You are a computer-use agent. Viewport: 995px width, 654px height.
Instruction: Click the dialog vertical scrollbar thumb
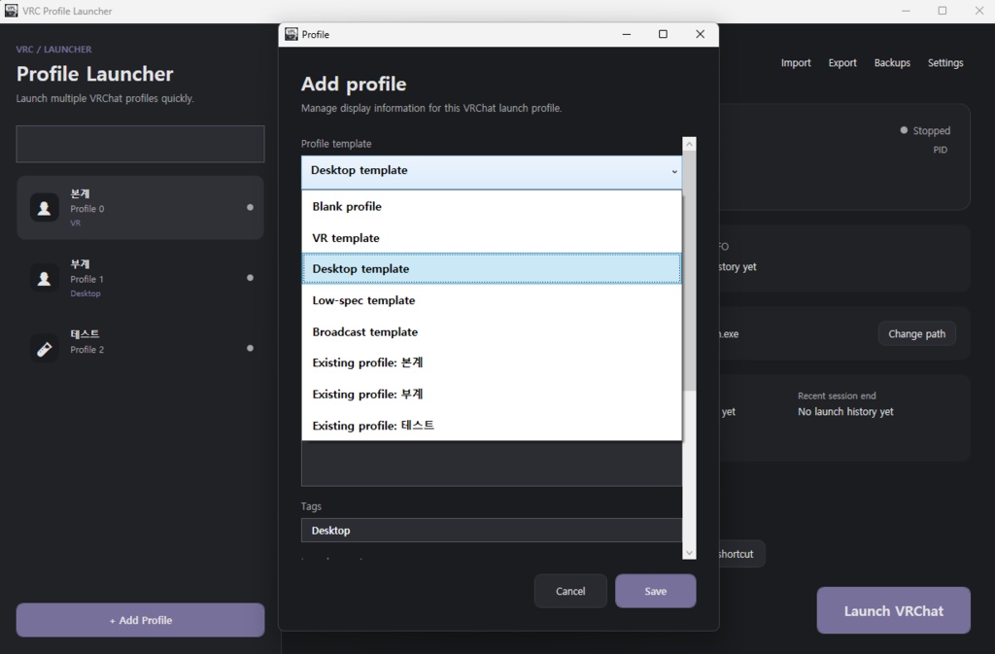coord(689,271)
